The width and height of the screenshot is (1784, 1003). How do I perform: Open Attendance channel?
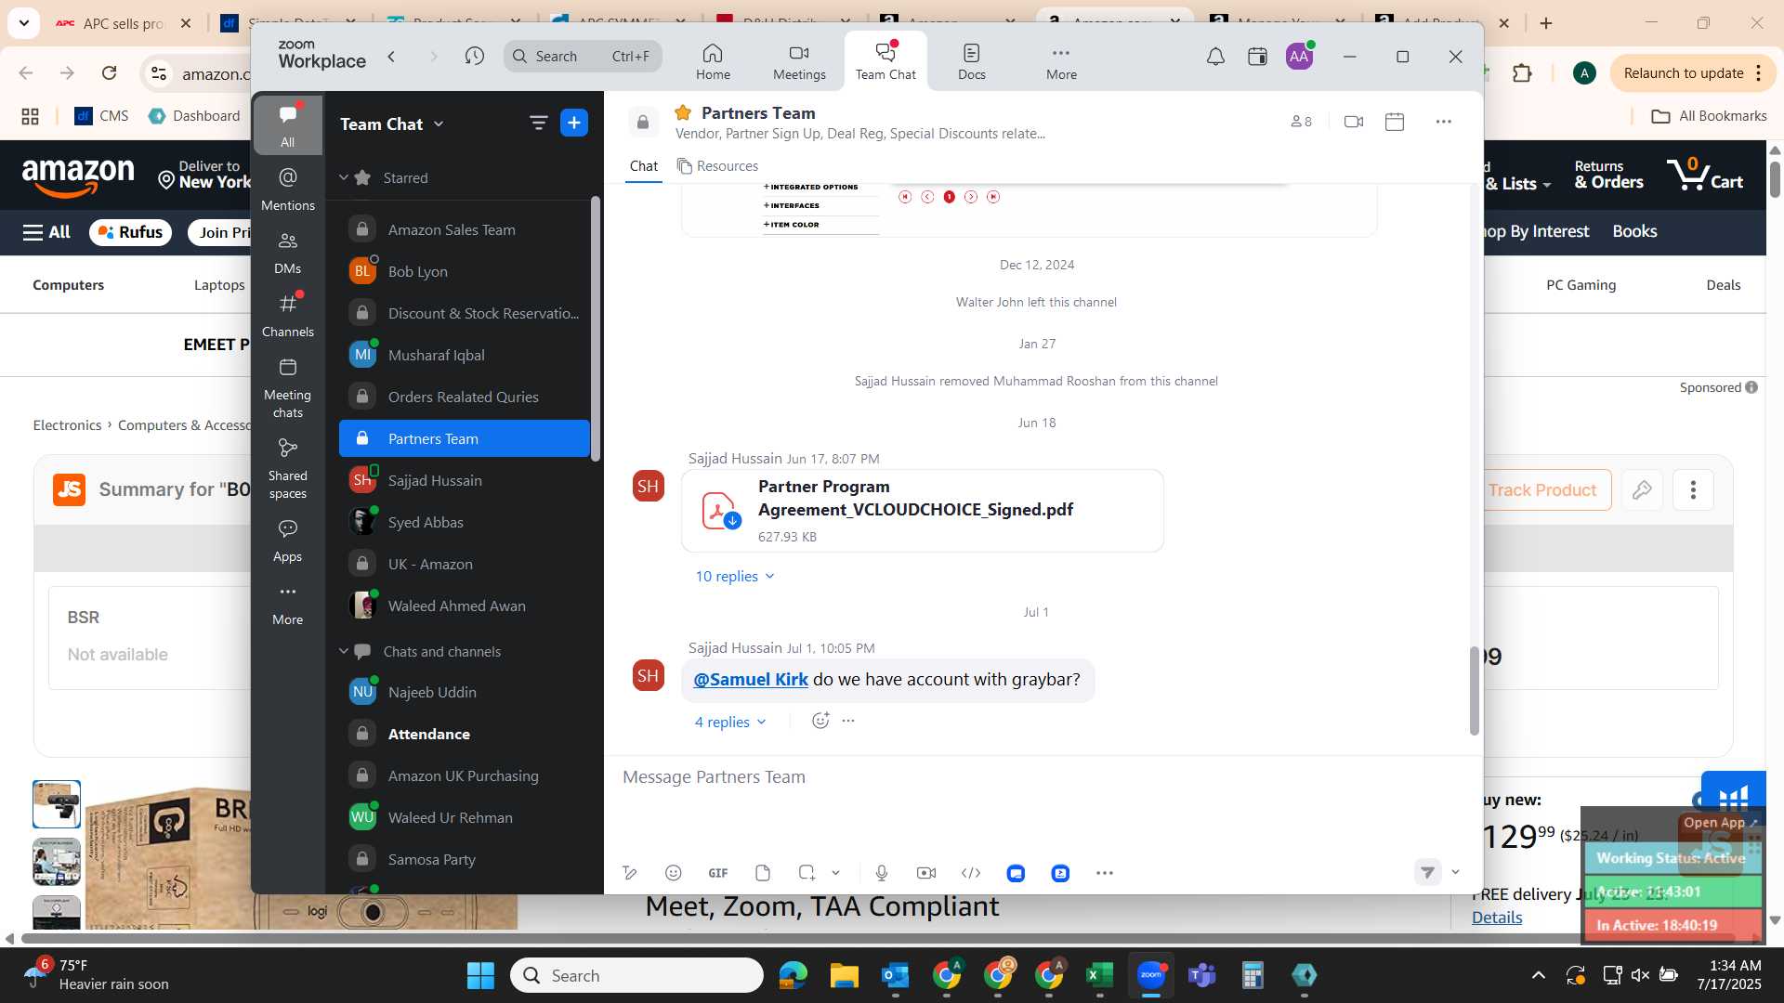[464, 734]
